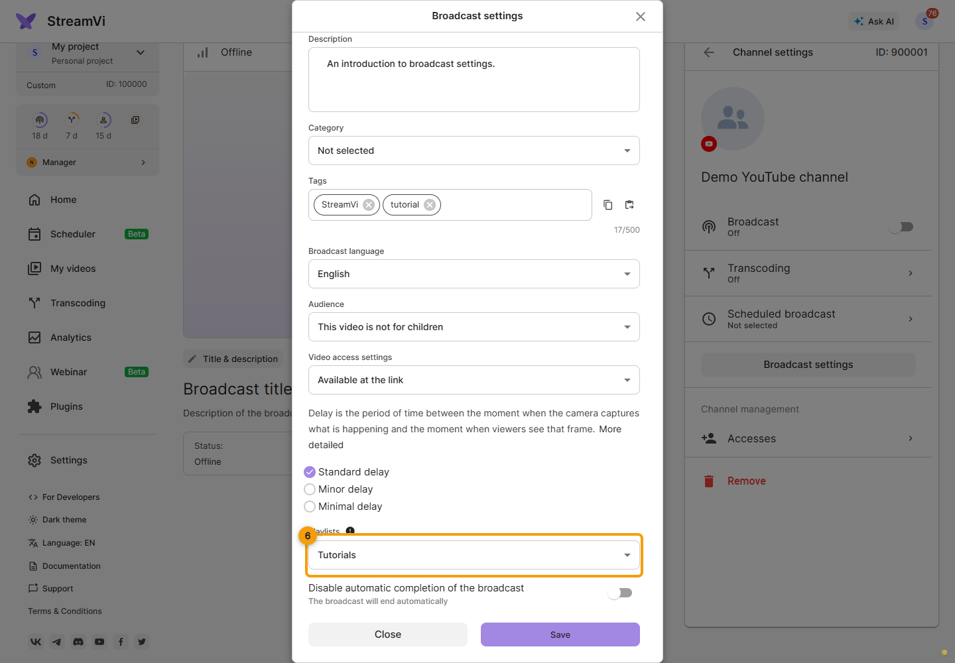Click the Playlists info icon
This screenshot has height=663, width=955.
pos(350,530)
